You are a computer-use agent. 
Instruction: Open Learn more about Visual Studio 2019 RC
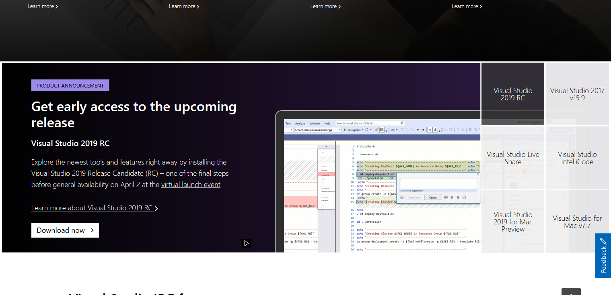95,208
